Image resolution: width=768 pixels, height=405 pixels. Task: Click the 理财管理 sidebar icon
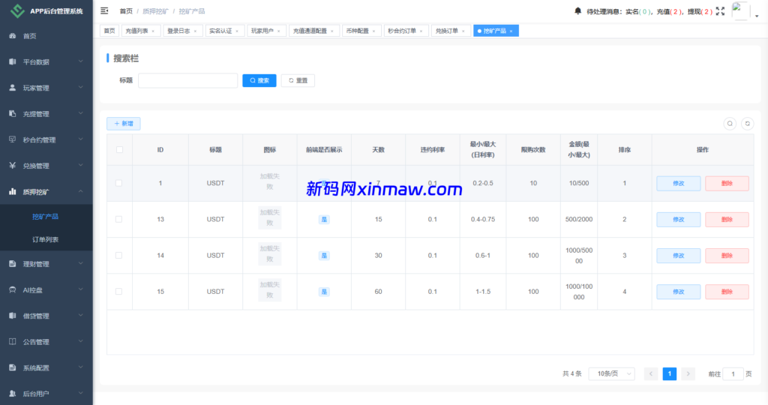click(x=13, y=264)
